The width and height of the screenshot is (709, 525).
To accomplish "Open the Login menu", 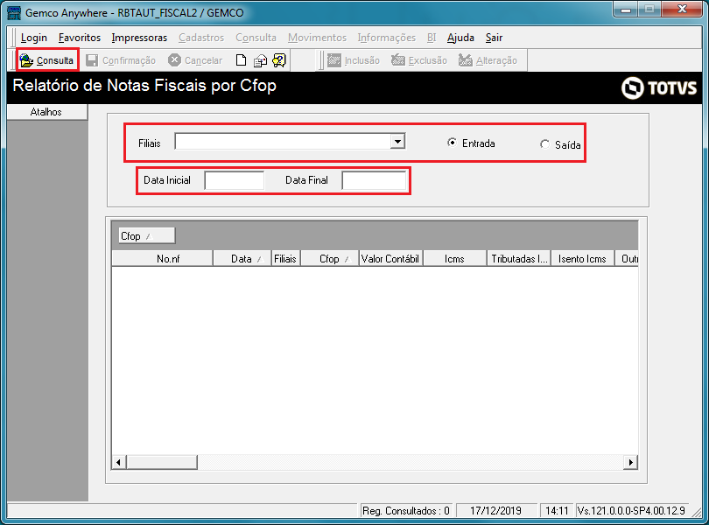I will pos(34,38).
